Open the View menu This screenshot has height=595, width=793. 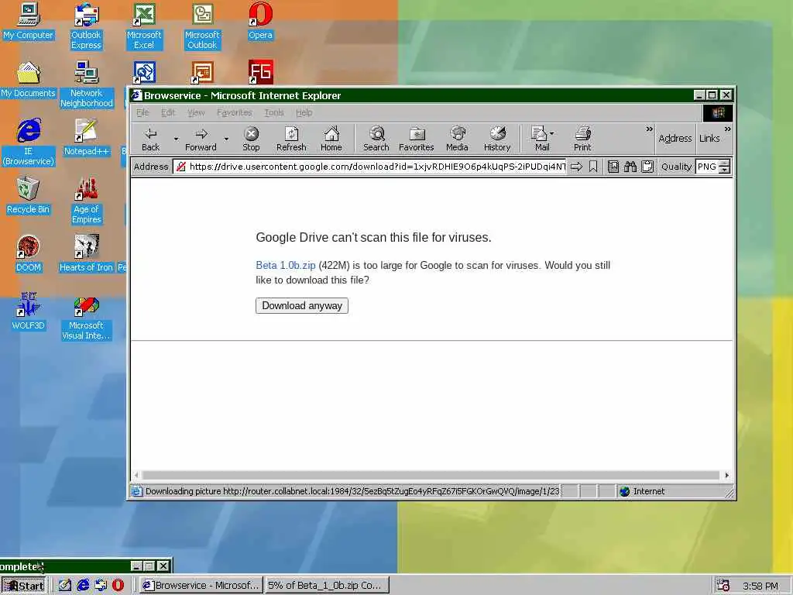[x=196, y=112]
